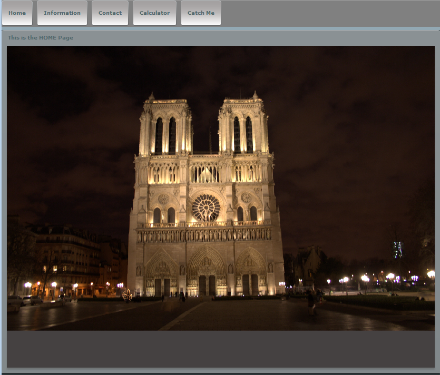Click the 'This is the HOME Page' text
The height and width of the screenshot is (375, 440).
tap(41, 37)
